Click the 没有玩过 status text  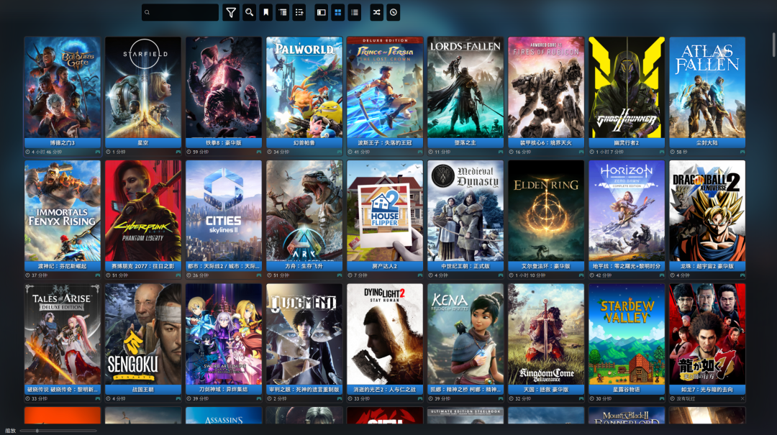pyautogui.click(x=686, y=399)
